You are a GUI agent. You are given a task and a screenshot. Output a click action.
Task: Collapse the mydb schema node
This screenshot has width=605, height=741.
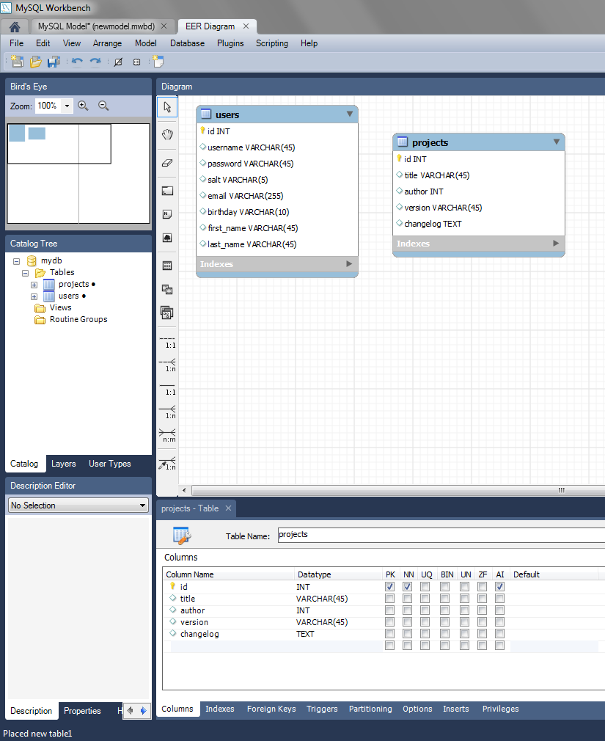coord(17,261)
